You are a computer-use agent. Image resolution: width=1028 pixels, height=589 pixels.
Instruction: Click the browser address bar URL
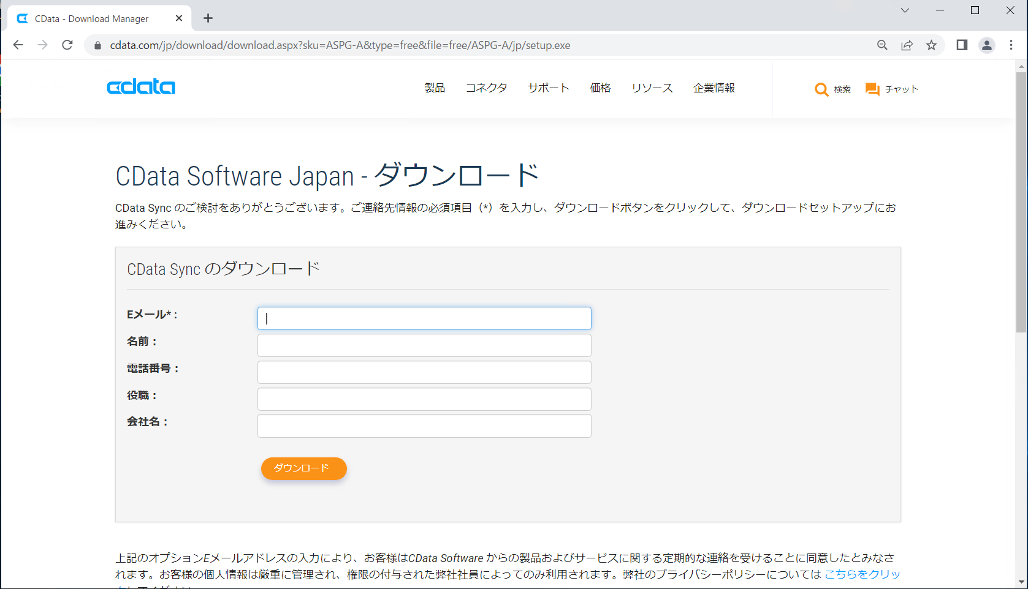[x=340, y=45]
